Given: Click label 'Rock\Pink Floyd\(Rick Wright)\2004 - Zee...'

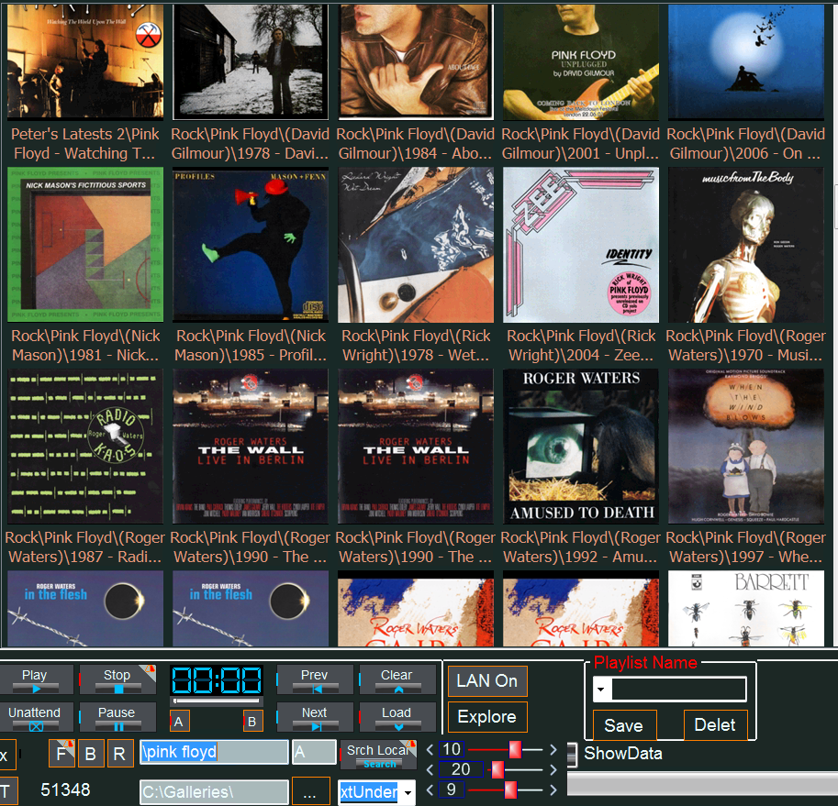Looking at the screenshot, I should 581,346.
